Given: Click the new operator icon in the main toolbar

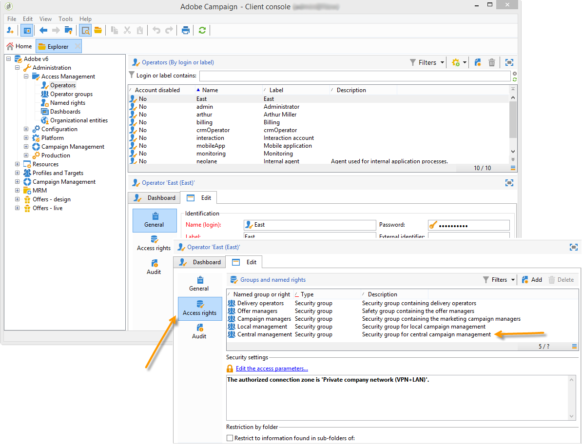Looking at the screenshot, I should (10, 30).
